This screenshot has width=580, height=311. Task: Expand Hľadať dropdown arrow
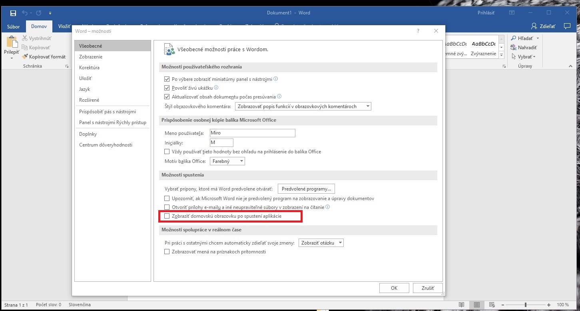click(x=538, y=38)
